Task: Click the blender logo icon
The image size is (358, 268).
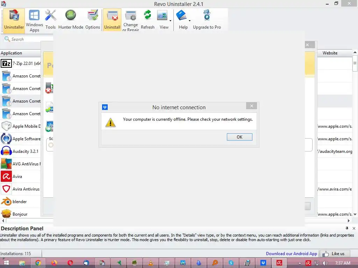Action: 6,201
